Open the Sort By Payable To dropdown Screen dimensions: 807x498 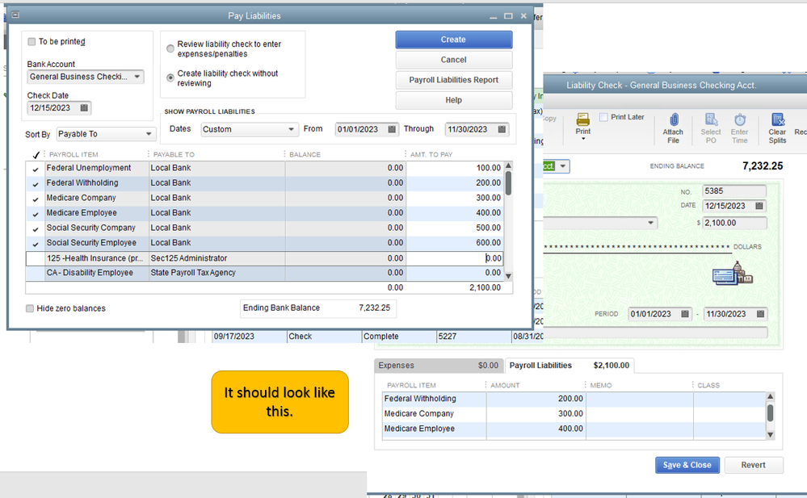tap(149, 134)
